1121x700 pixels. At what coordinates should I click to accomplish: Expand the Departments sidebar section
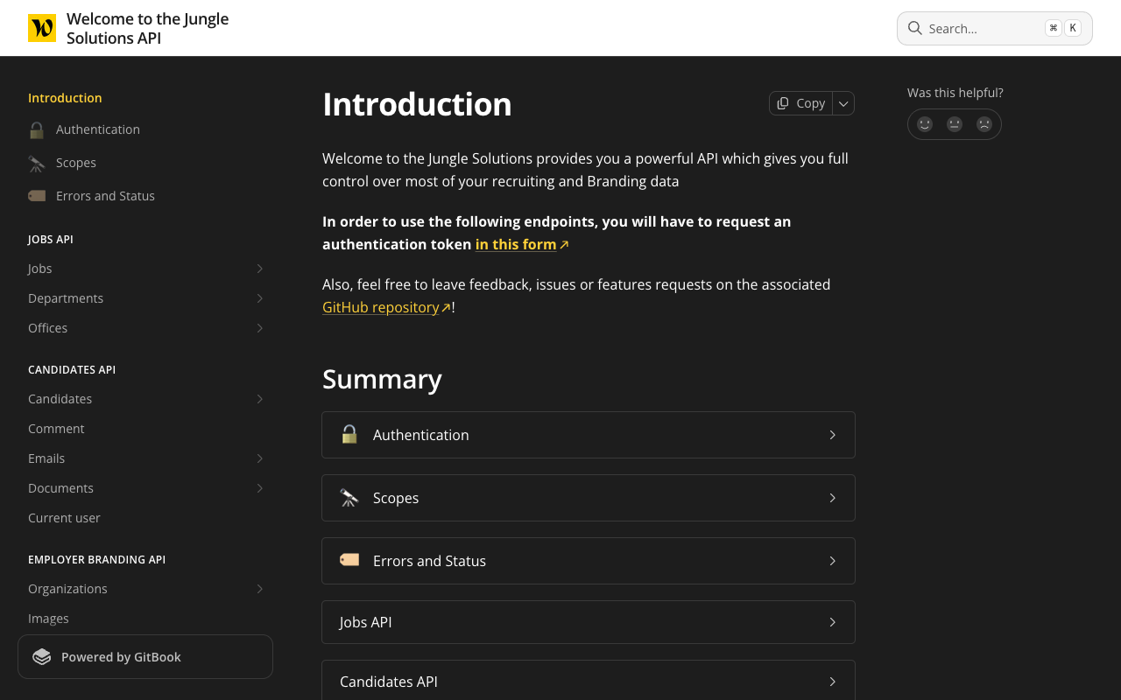(x=260, y=298)
